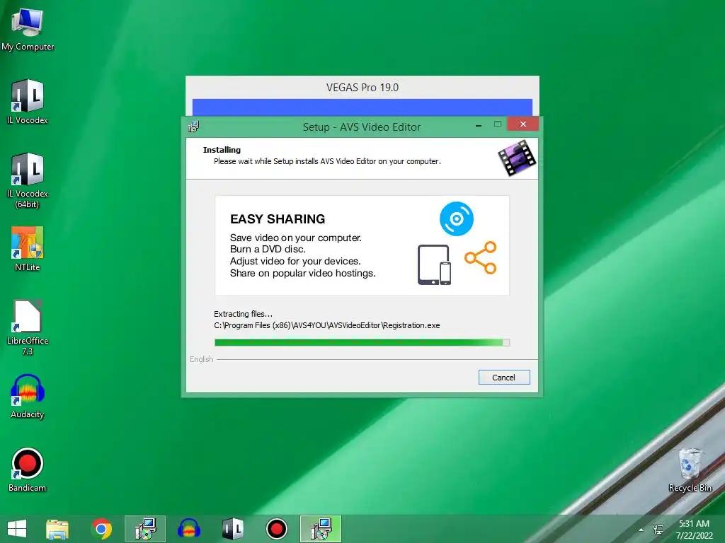
Task: Click 'Please wait while Setup installs' message
Action: (x=327, y=161)
